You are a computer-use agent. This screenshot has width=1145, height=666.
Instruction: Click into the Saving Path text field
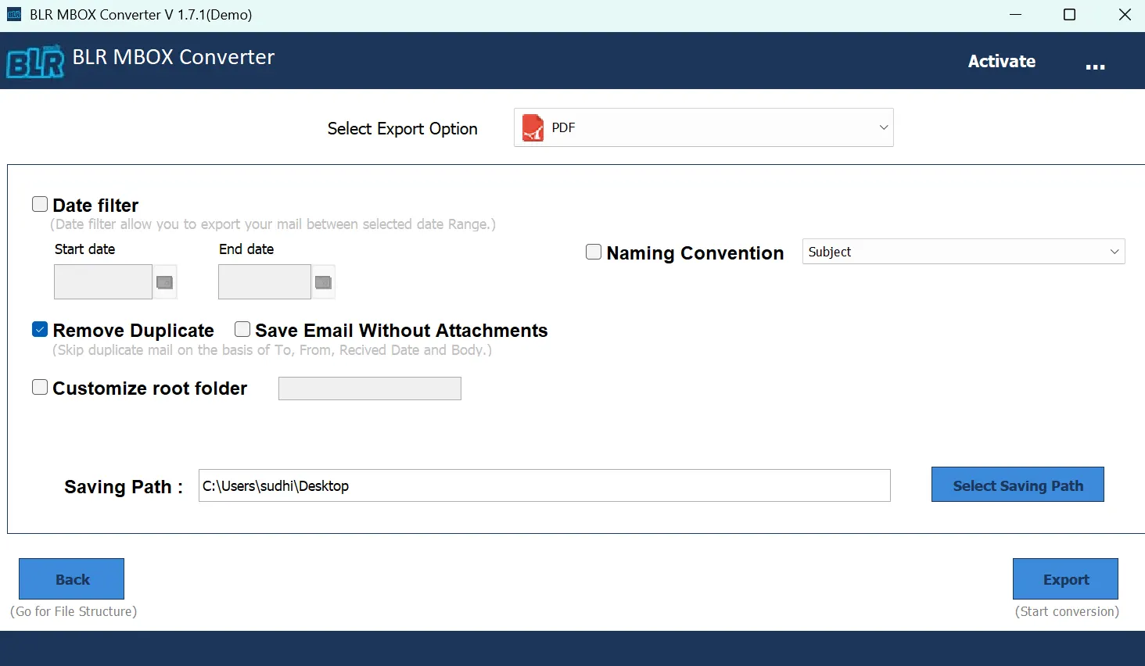pyautogui.click(x=544, y=485)
